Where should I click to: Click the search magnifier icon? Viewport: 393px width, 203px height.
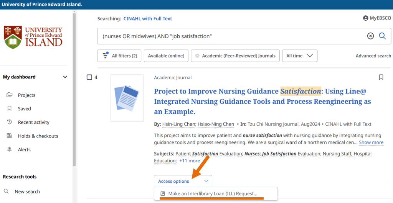click(x=382, y=36)
